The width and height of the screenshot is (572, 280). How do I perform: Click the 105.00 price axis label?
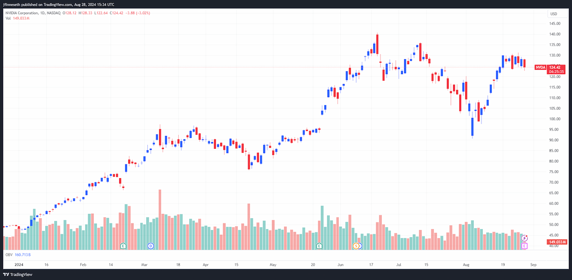[x=555, y=108]
